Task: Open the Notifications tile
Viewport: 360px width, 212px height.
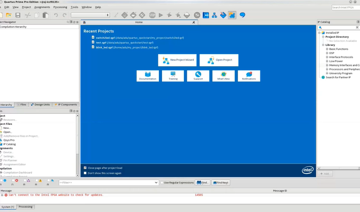Action: tap(249, 76)
